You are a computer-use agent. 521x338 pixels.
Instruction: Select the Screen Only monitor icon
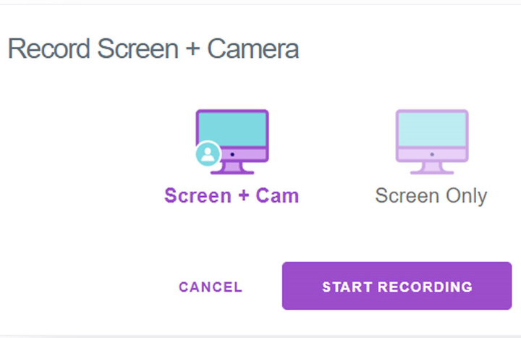point(431,141)
